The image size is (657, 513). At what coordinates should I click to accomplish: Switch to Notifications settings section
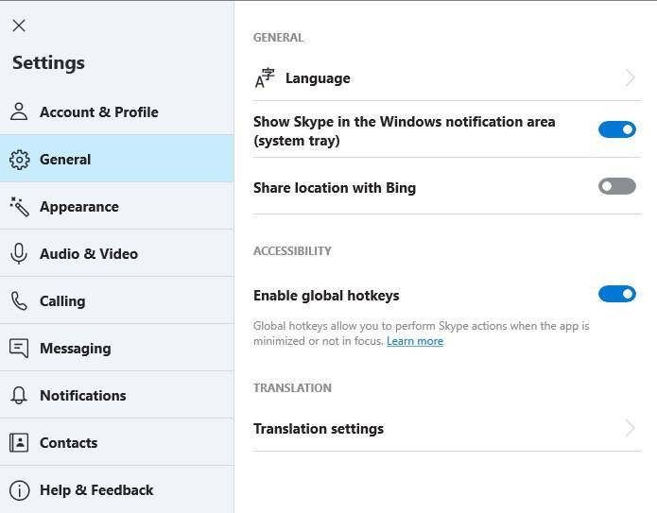click(117, 395)
